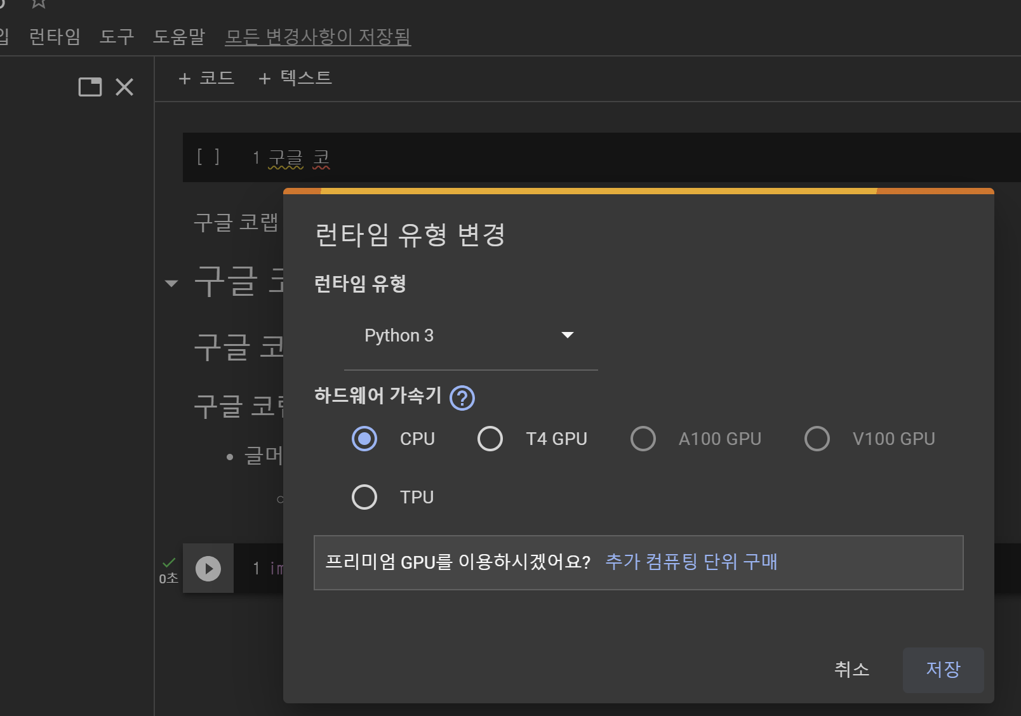Click the 저장 button
The width and height of the screenshot is (1021, 716).
[944, 670]
